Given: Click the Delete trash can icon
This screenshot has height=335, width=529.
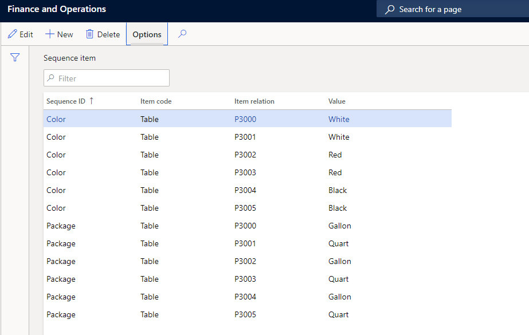Looking at the screenshot, I should (x=89, y=34).
